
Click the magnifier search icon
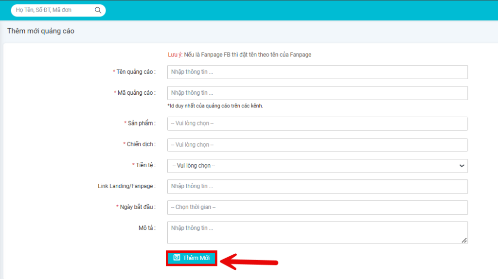98,10
